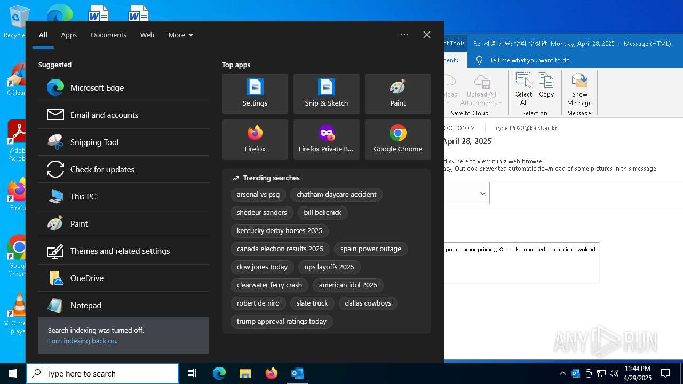
Task: Open Task View on the taskbar
Action: click(x=192, y=373)
